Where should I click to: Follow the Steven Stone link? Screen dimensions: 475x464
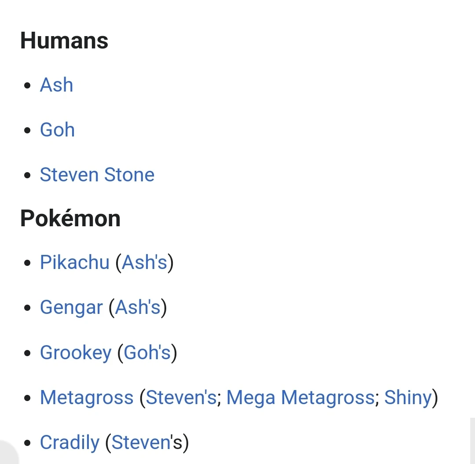coord(97,175)
